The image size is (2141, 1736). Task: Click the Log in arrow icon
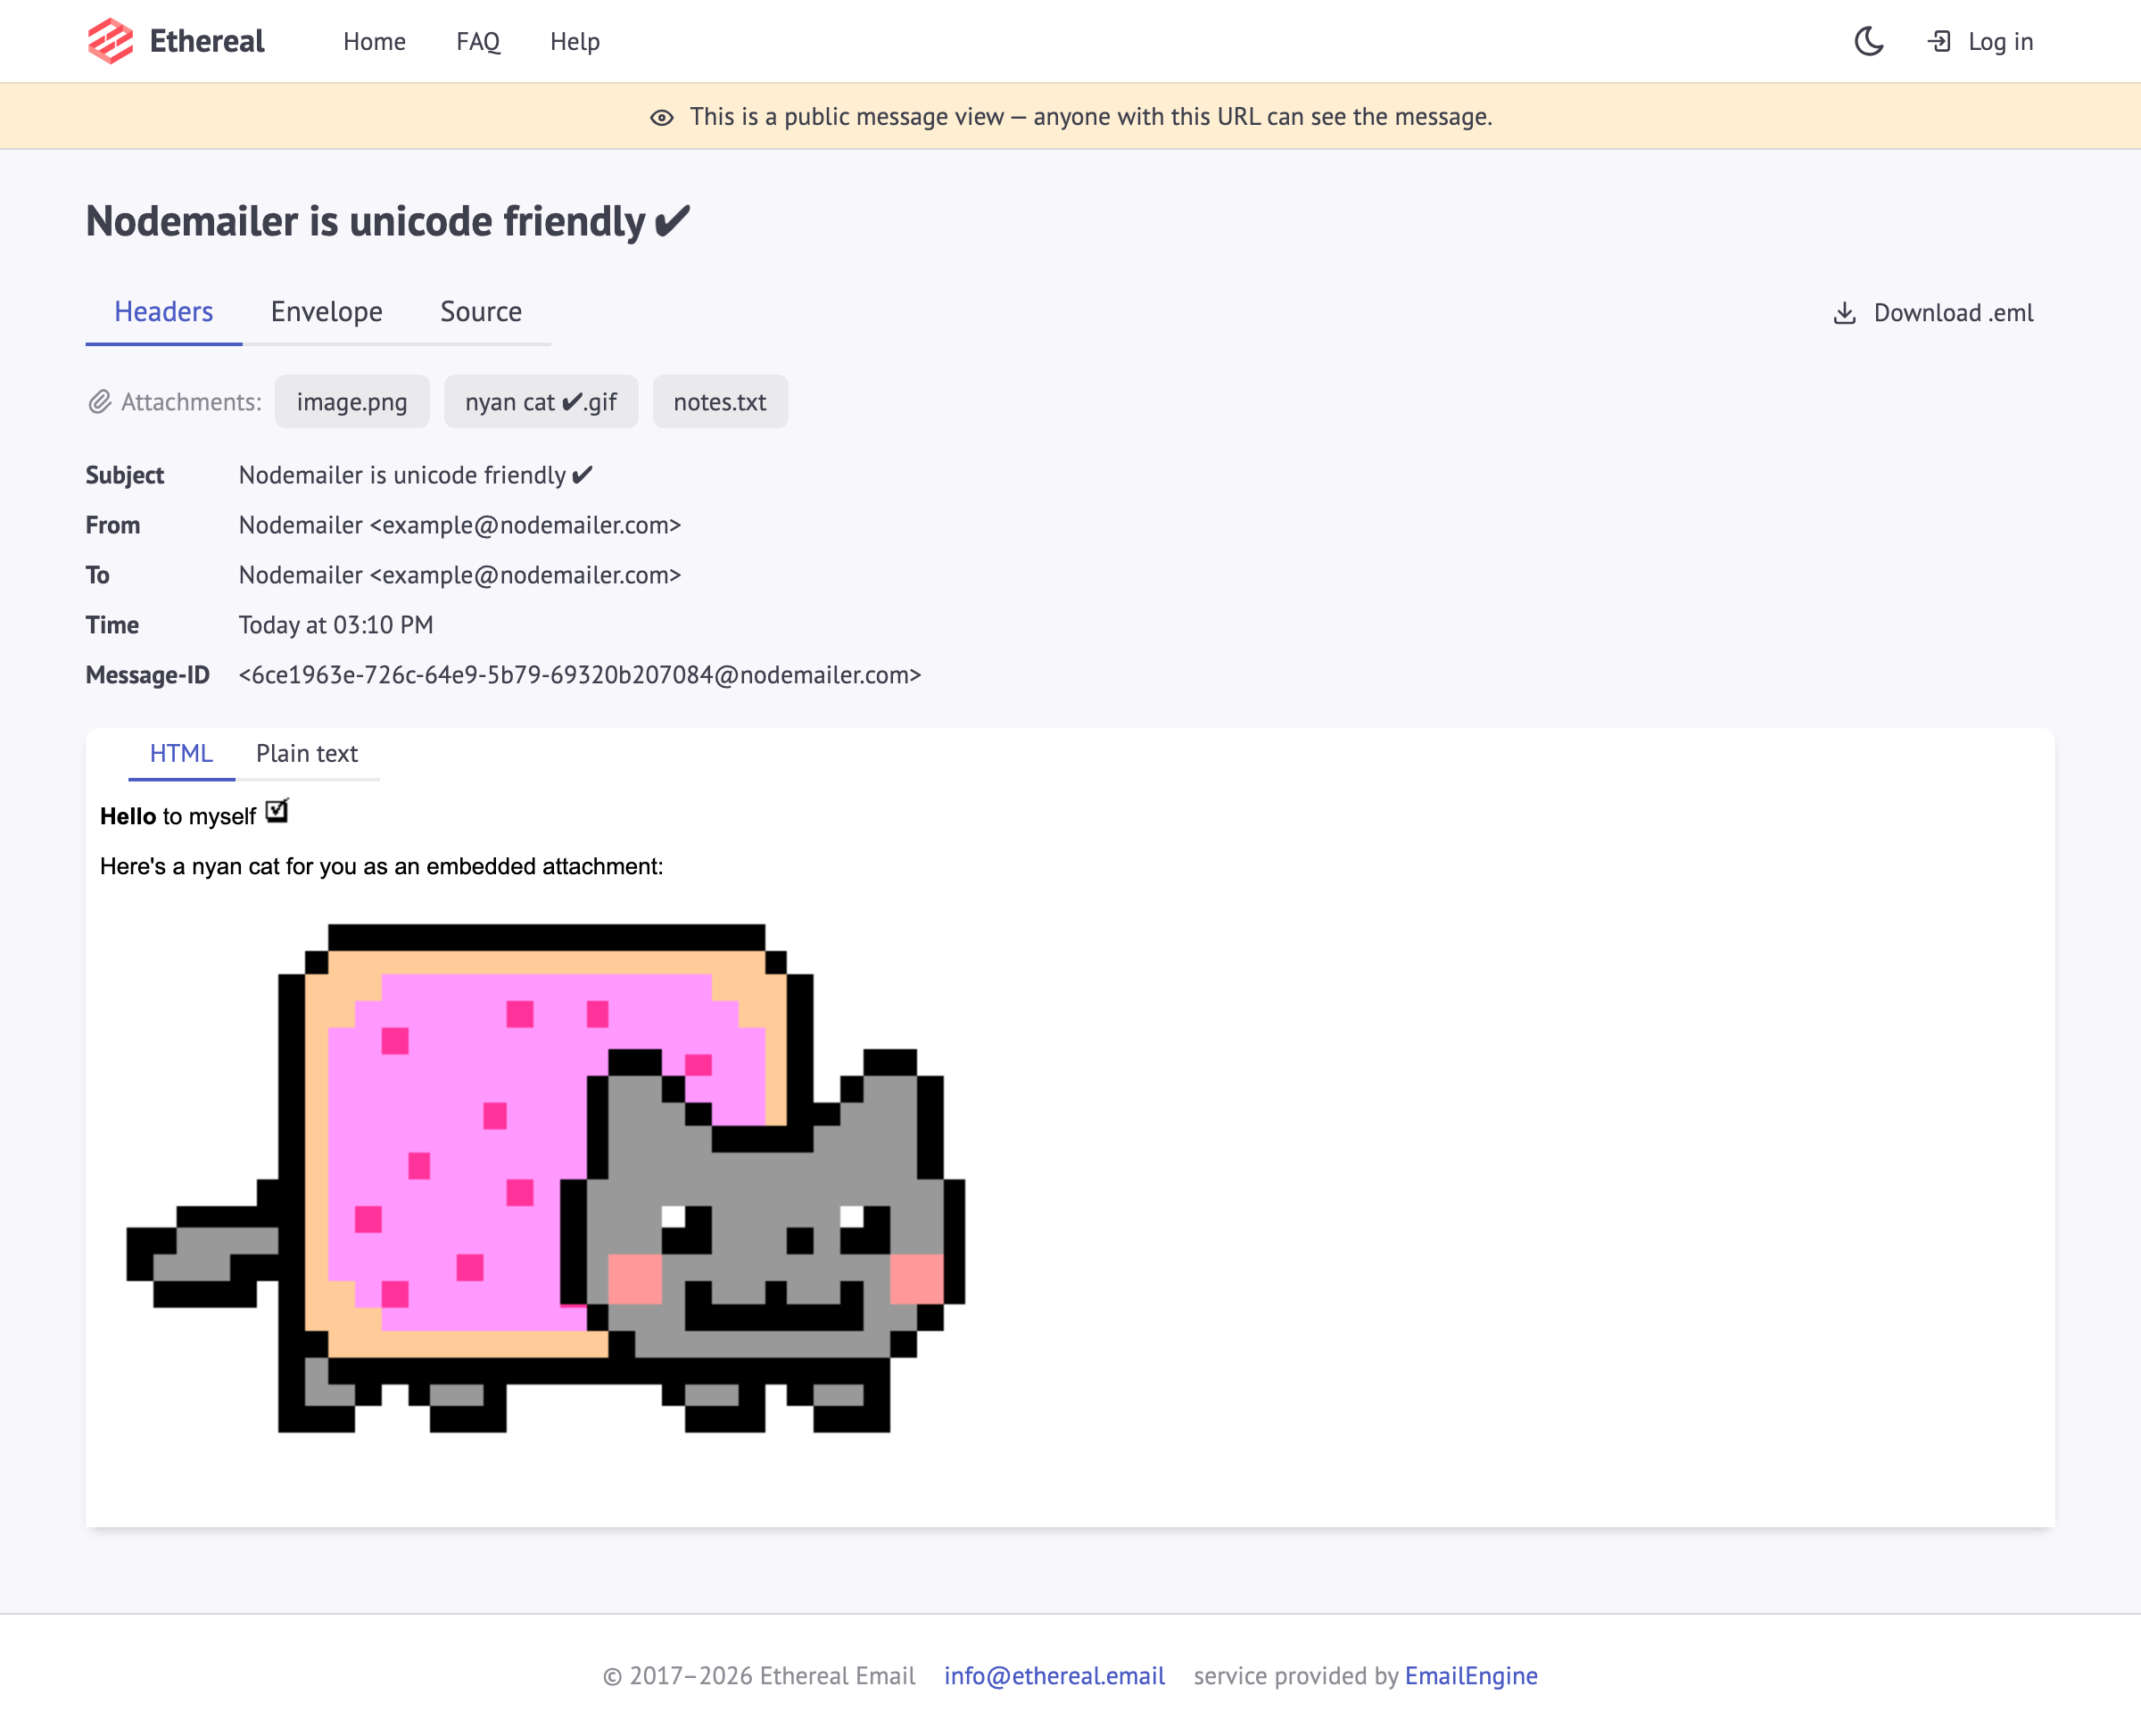coord(1939,41)
